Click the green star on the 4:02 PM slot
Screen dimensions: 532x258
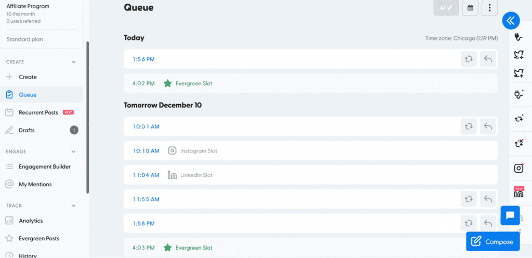coord(168,83)
